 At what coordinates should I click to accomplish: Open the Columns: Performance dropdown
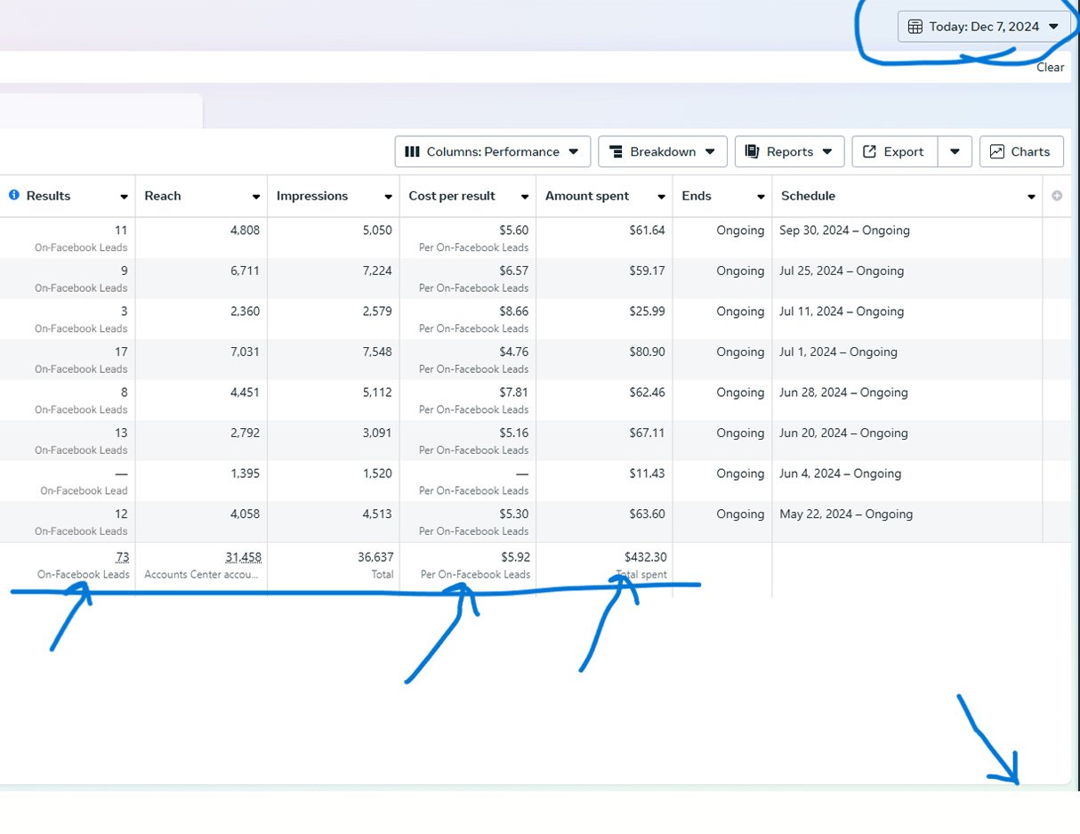[492, 152]
